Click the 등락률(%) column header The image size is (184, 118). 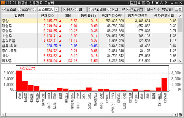(x=88, y=16)
